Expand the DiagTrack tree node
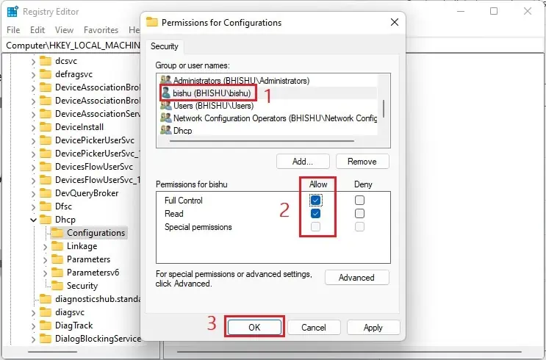 coord(33,327)
